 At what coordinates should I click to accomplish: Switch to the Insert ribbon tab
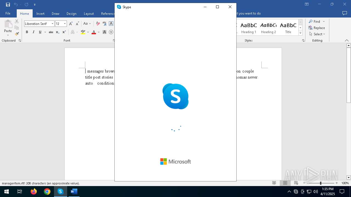point(40,13)
